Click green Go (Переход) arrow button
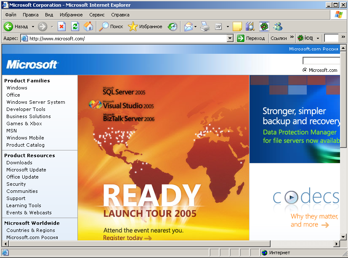 click(241, 38)
